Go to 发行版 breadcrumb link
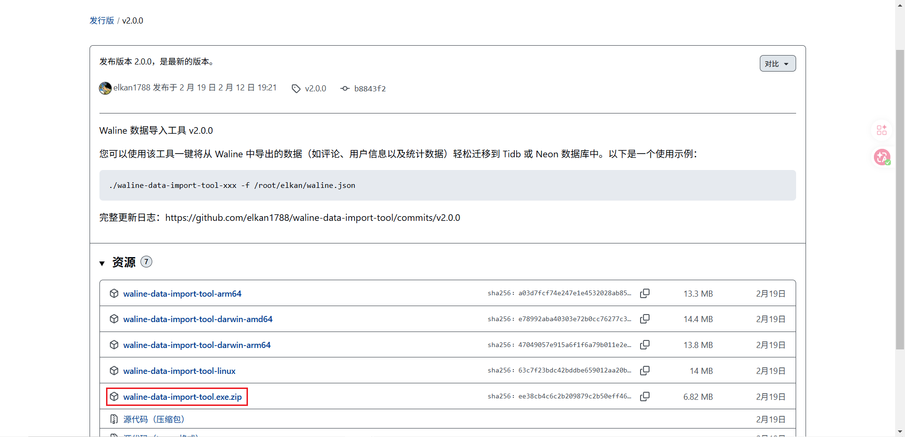 (x=102, y=21)
